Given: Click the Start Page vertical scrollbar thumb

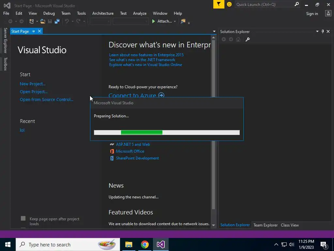Looking at the screenshot, I should (x=213, y=124).
